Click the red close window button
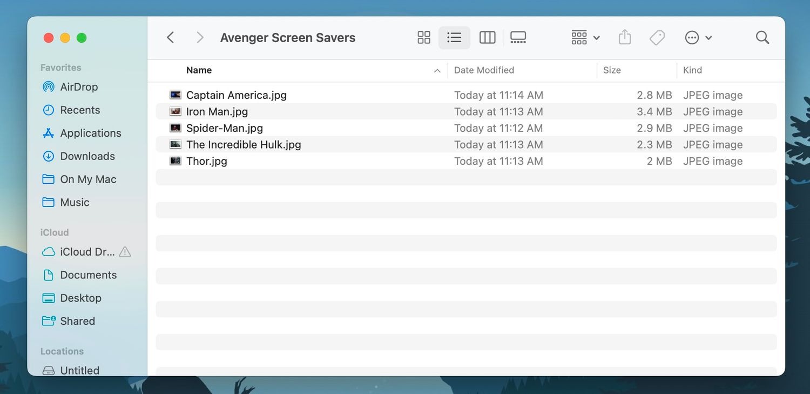810x394 pixels. pyautogui.click(x=49, y=38)
